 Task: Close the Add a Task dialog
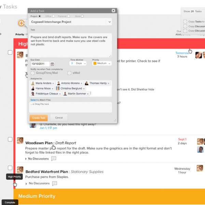click(x=113, y=11)
